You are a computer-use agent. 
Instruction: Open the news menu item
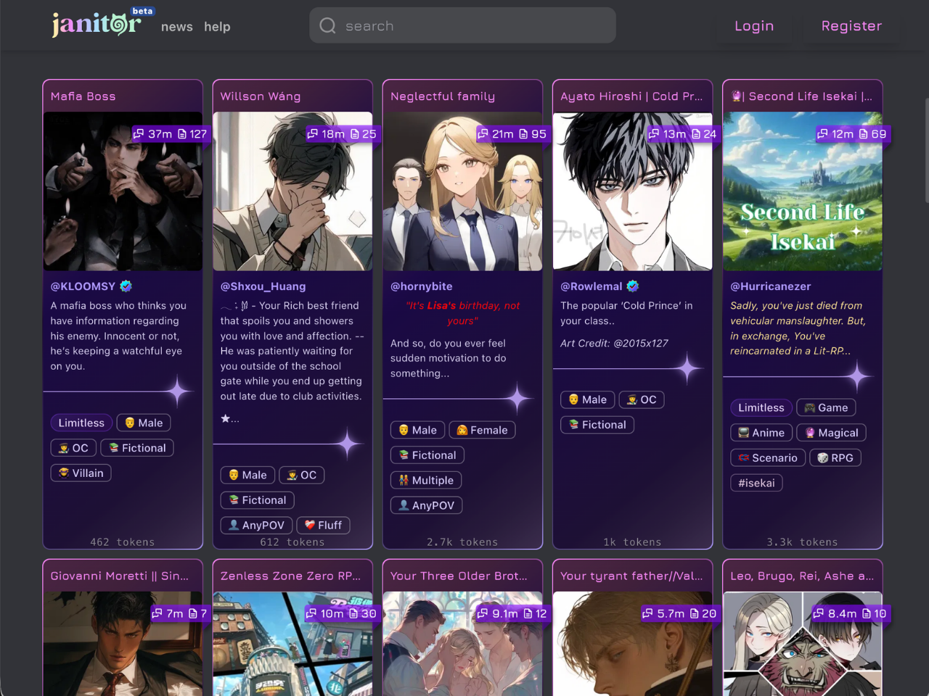tap(177, 27)
